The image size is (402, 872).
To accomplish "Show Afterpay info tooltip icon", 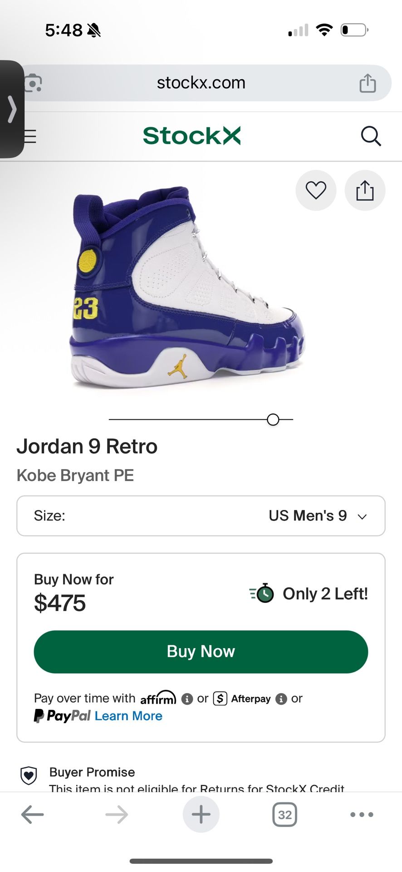I will 281,699.
